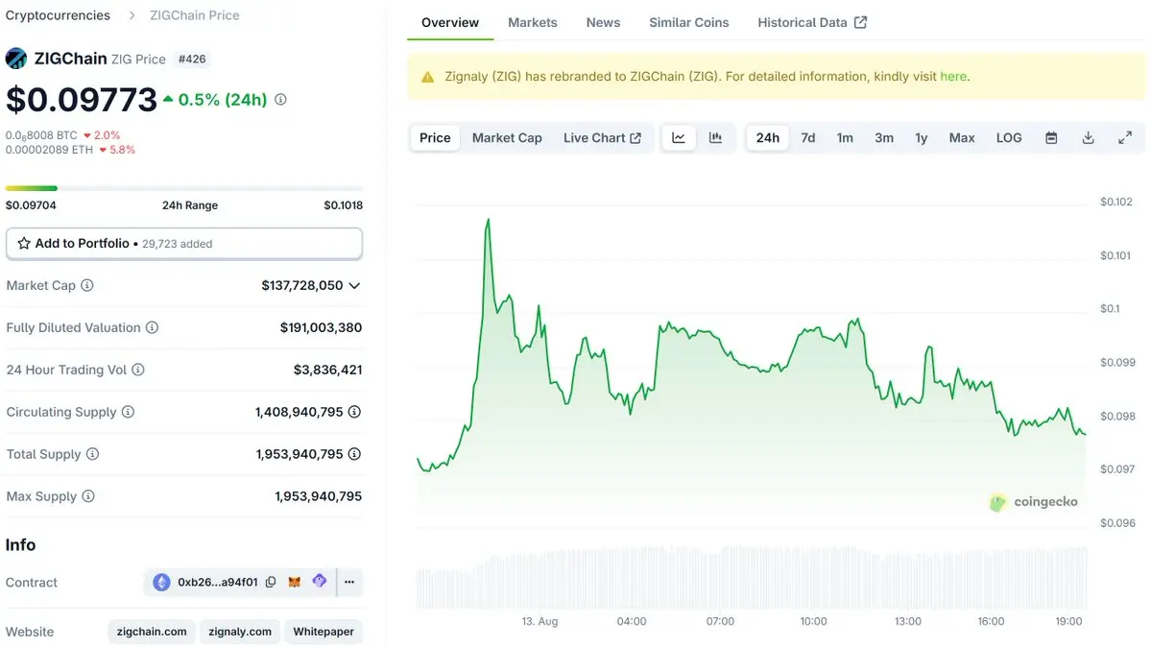Show Total Supply label info icon
This screenshot has width=1151, height=647.
click(92, 454)
